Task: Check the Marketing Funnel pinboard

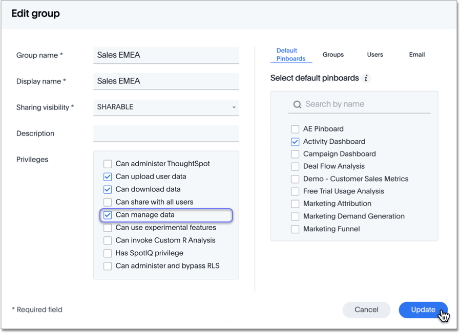Action: pos(295,229)
